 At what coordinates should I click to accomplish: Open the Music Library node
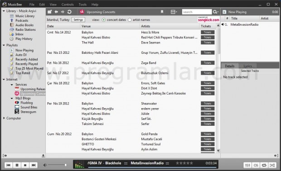(25, 16)
